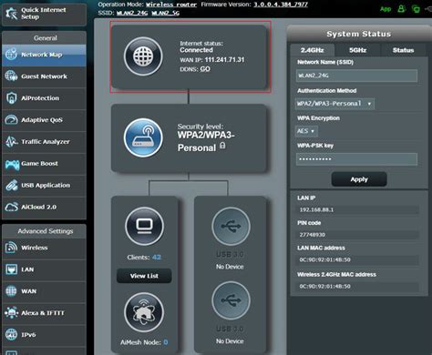Switch to the 5GHz tab
The image size is (432, 355).
(x=357, y=50)
